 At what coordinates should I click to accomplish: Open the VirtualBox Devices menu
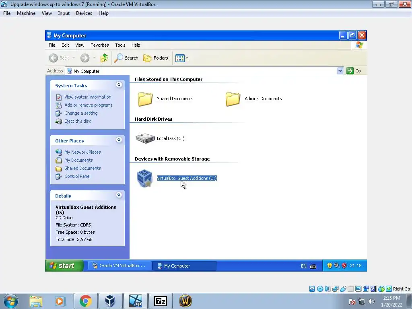[84, 13]
